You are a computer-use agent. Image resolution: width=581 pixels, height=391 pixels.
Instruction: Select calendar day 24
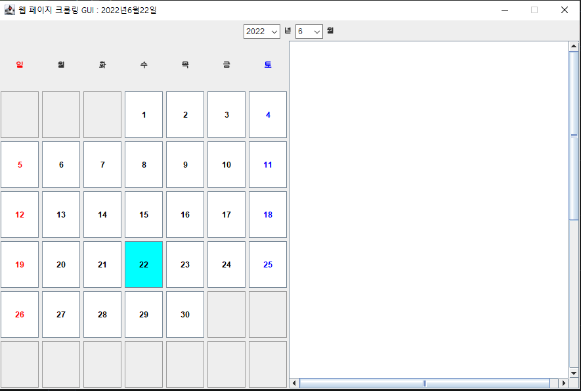(226, 264)
